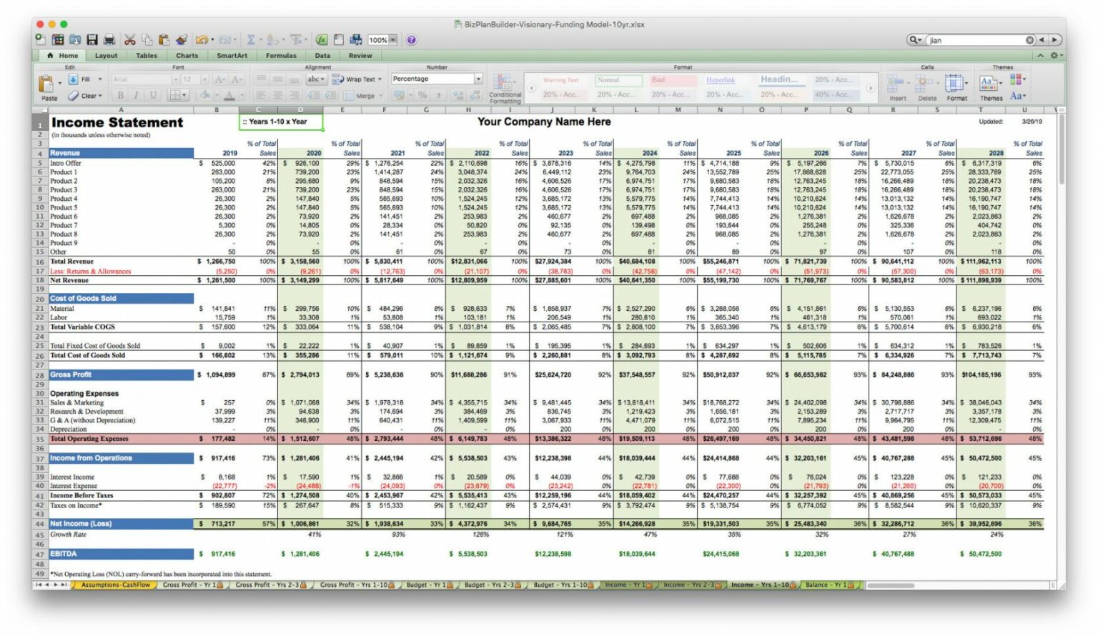Toggle bold formatting

pos(120,95)
